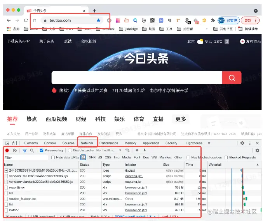The image size is (263, 221).
Task: Open jsbridge bookmark folder
Action: (x=129, y=29)
